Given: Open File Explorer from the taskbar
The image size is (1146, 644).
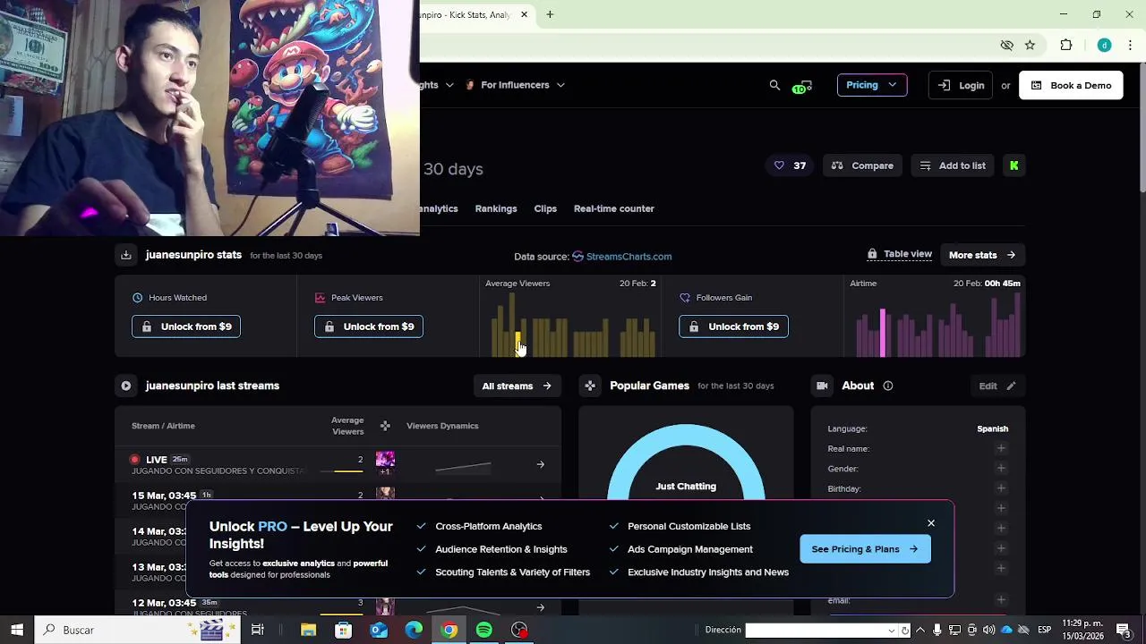Looking at the screenshot, I should 308,630.
